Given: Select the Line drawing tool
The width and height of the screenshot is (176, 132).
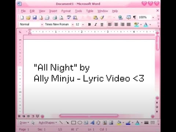Looking at the screenshot, I should [61, 122].
